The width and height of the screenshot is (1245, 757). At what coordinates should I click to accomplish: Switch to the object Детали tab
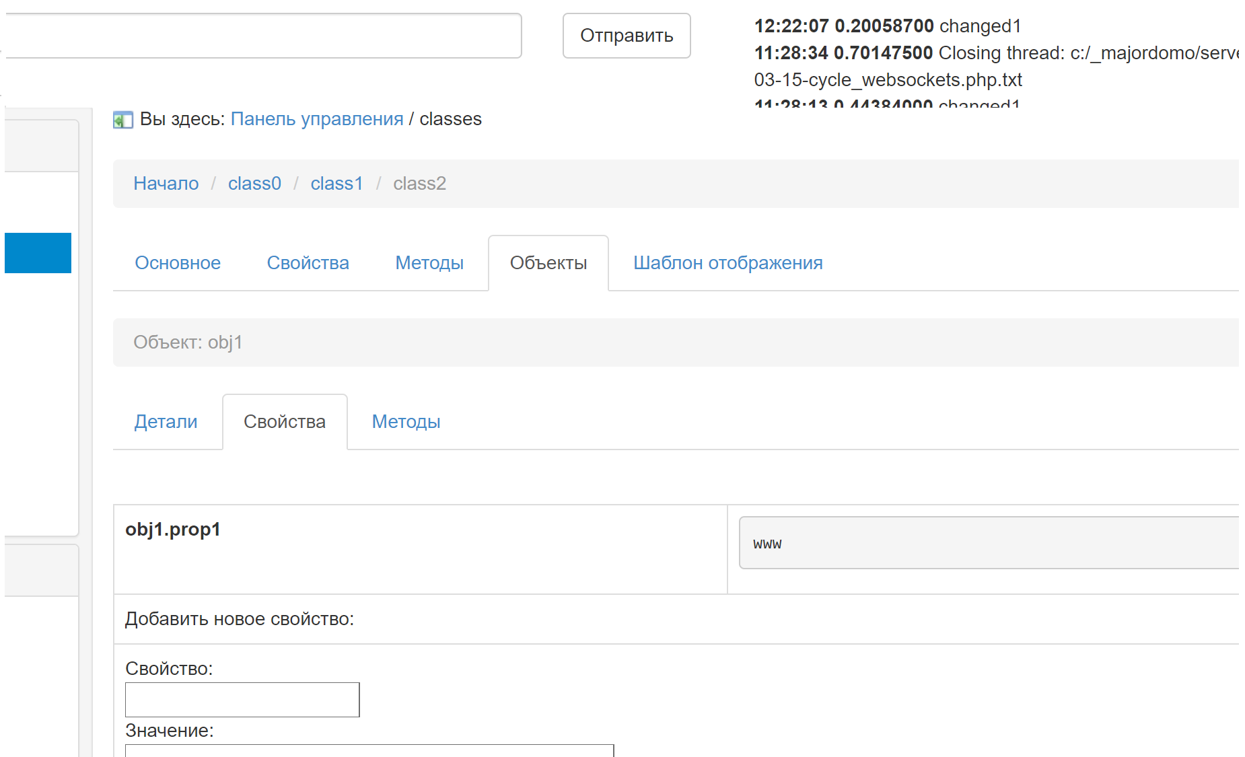click(x=166, y=422)
